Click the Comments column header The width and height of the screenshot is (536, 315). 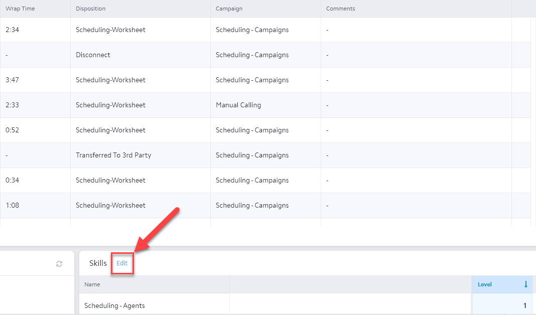(x=340, y=9)
